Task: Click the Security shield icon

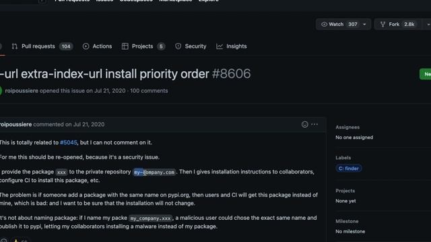Action: 178,46
